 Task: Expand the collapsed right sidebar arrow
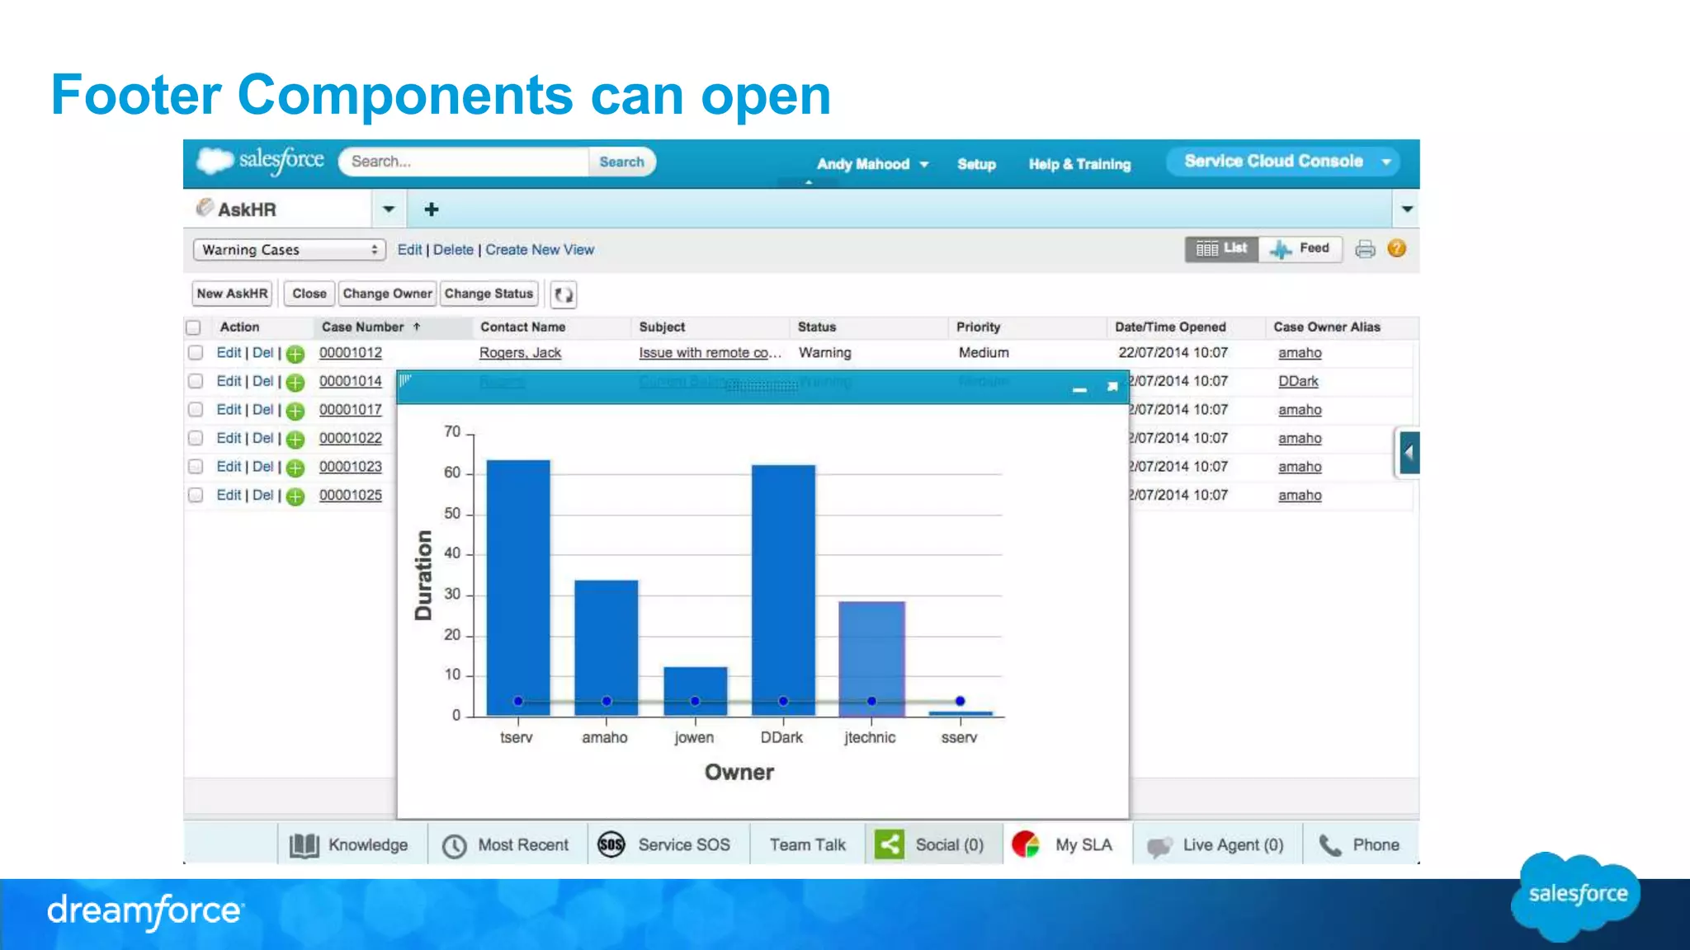(1409, 452)
